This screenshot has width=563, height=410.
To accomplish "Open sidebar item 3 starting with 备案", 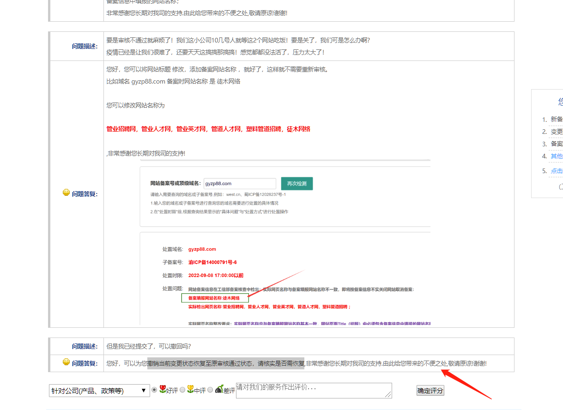I will (557, 144).
